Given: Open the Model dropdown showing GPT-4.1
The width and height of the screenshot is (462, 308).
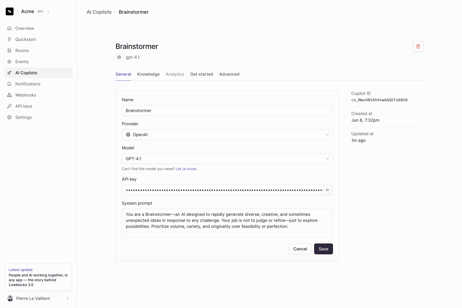Looking at the screenshot, I should click(227, 159).
